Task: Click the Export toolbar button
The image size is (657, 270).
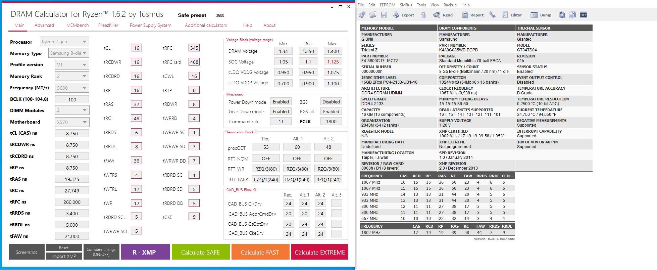Action: [404, 15]
